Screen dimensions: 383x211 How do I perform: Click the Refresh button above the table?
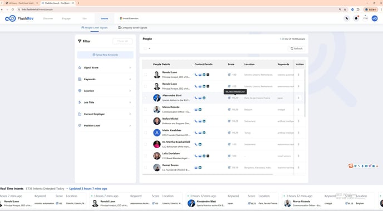[x=297, y=48]
